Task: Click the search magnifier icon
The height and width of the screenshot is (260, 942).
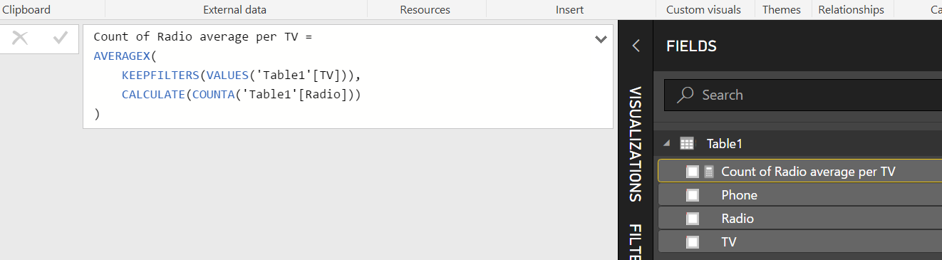Action: [x=685, y=95]
